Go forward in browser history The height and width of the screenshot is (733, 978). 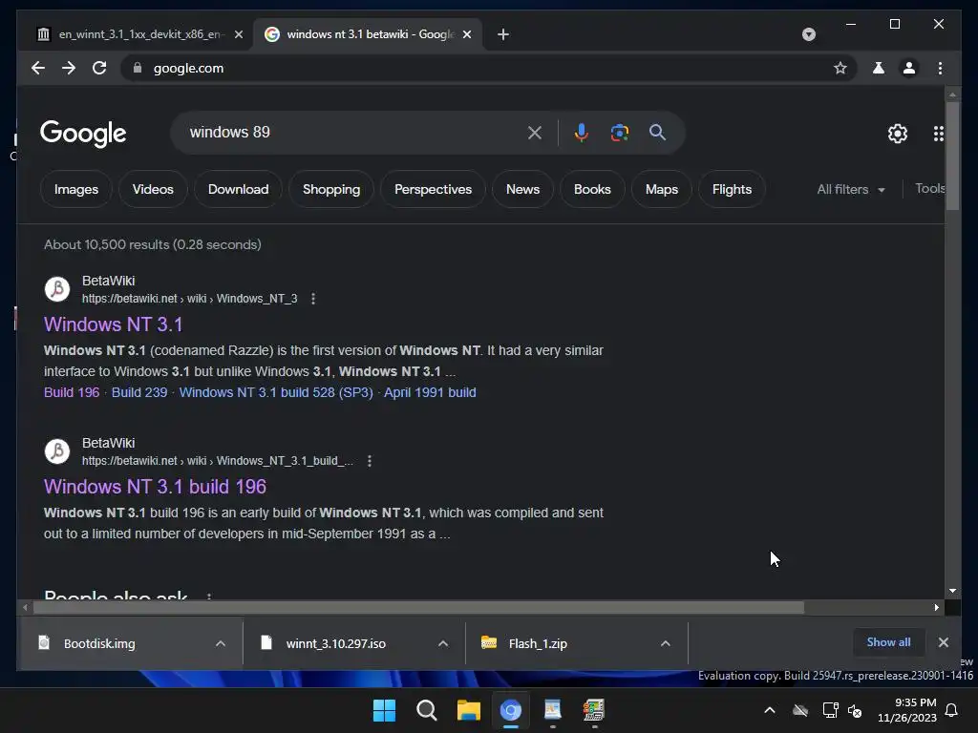point(69,68)
